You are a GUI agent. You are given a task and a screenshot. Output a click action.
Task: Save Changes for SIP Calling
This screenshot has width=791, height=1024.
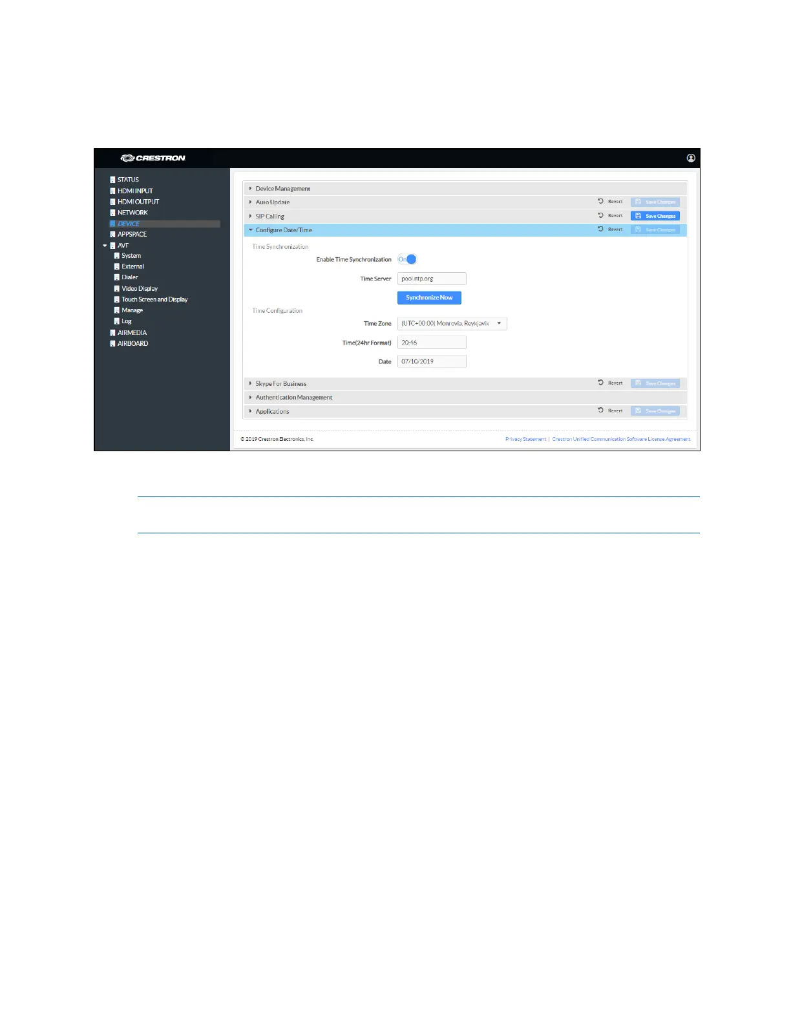(x=655, y=216)
